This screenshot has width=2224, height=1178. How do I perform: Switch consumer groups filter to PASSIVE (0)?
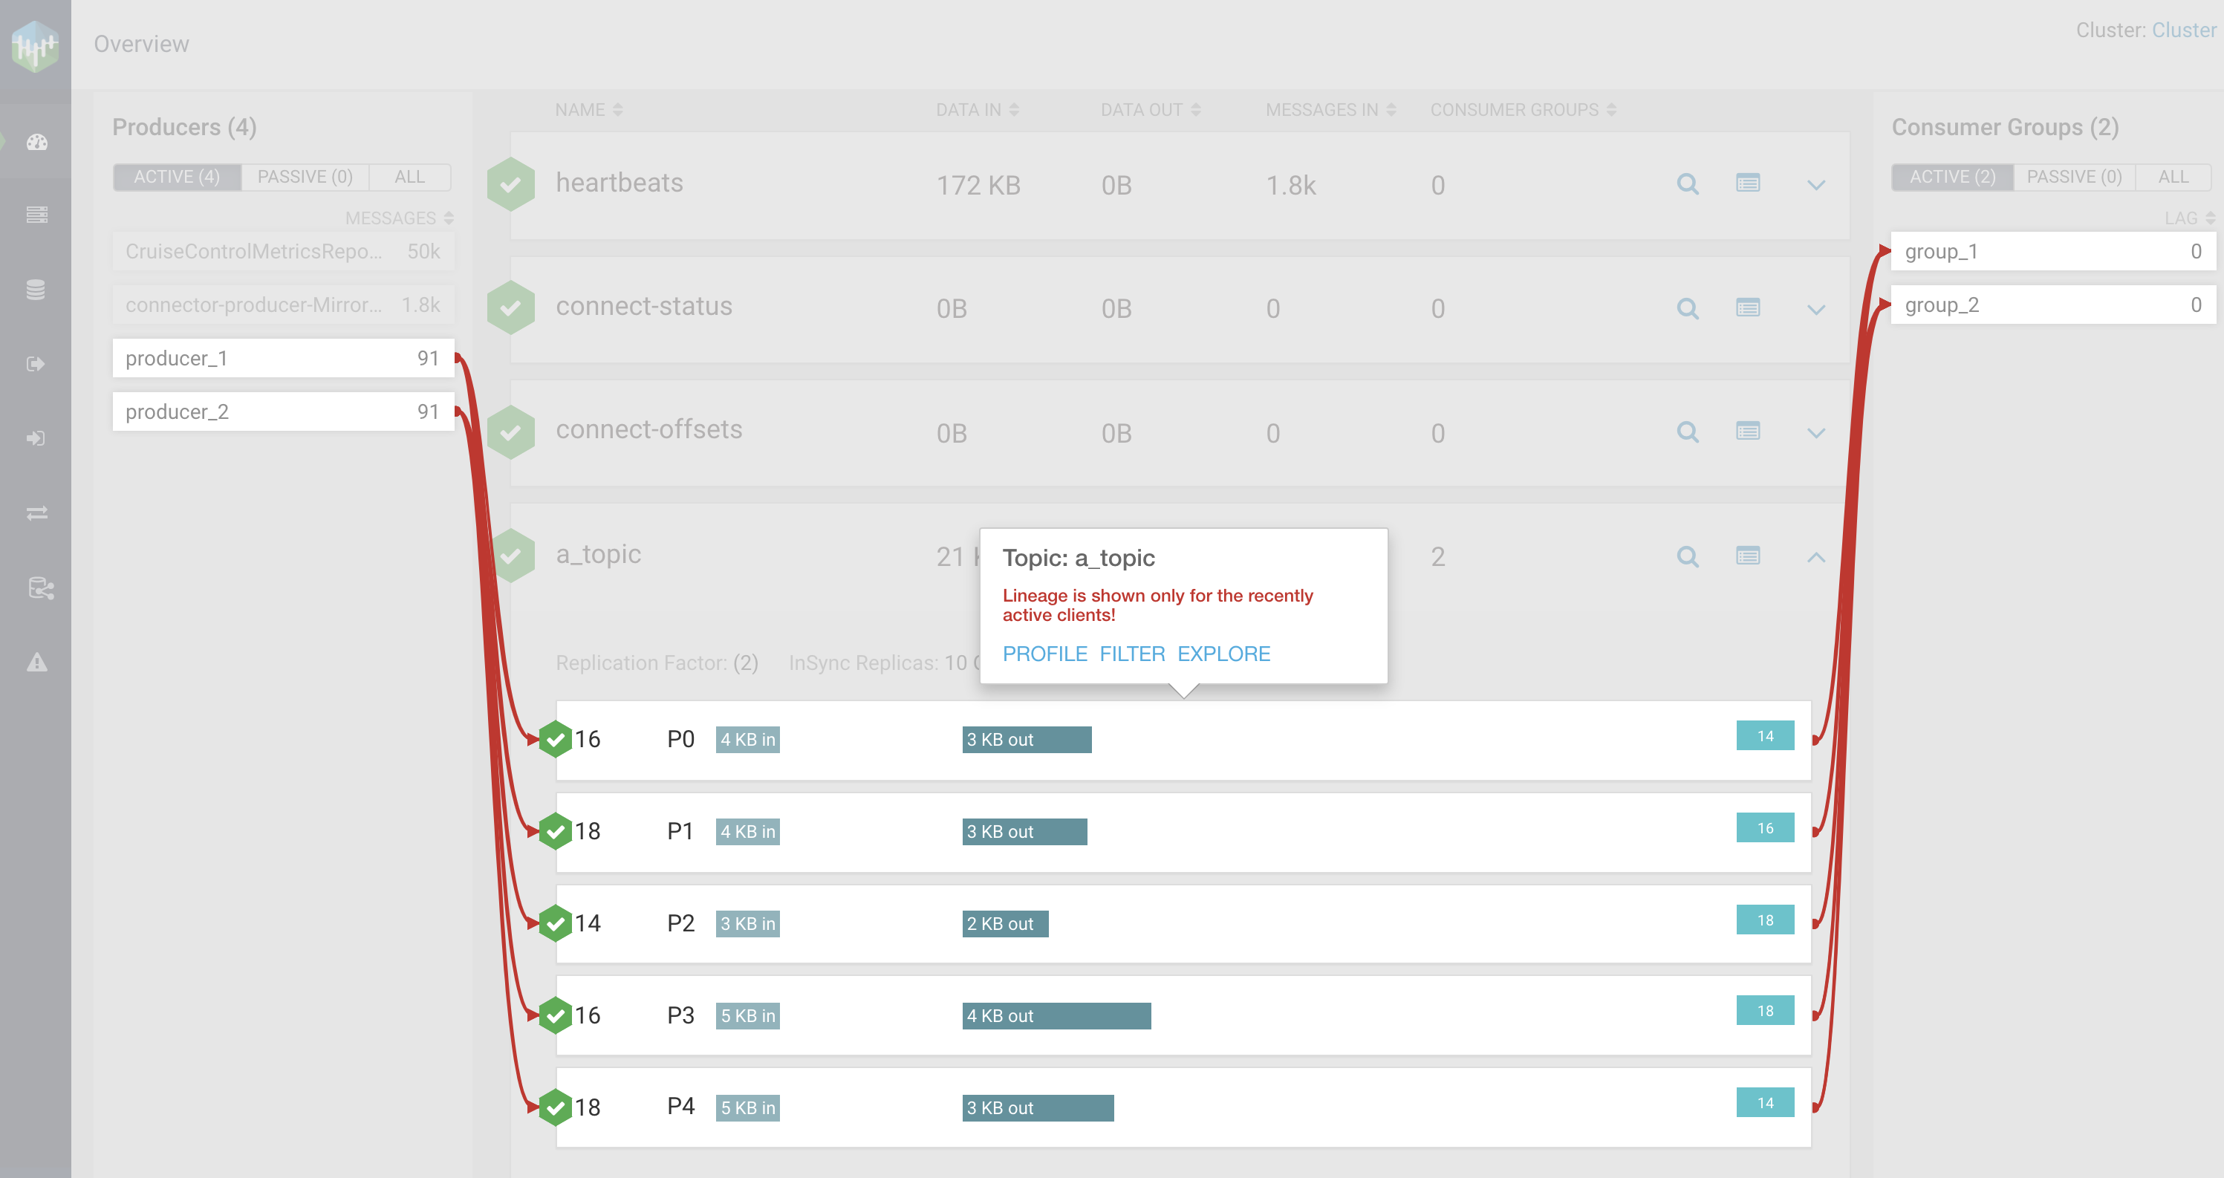click(x=2075, y=176)
